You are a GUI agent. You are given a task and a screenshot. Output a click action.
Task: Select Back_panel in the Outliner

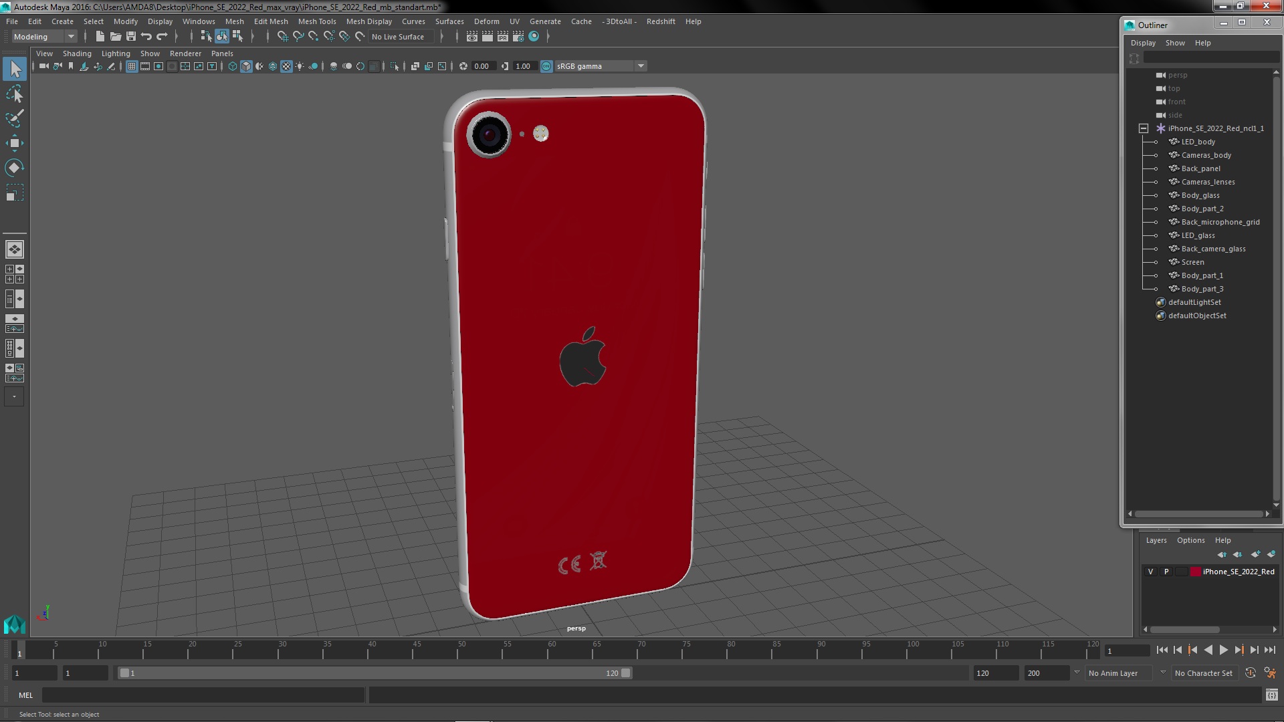click(1200, 168)
